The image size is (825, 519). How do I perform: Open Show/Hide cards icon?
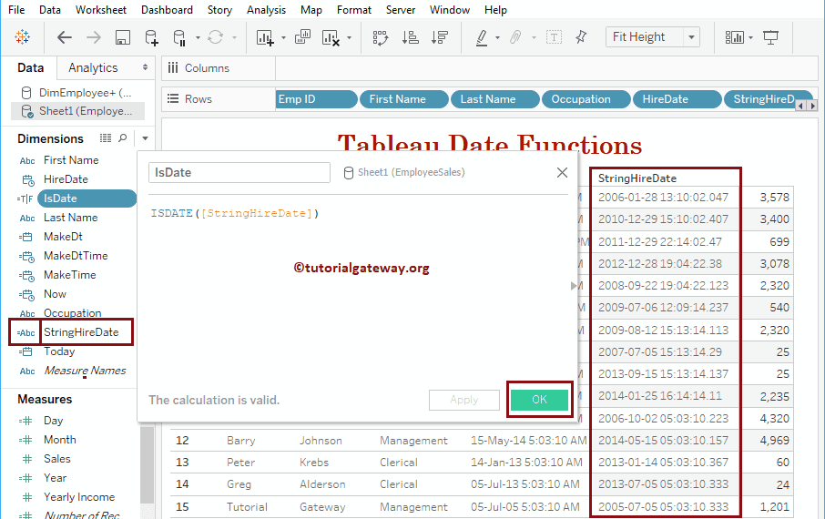tap(735, 37)
